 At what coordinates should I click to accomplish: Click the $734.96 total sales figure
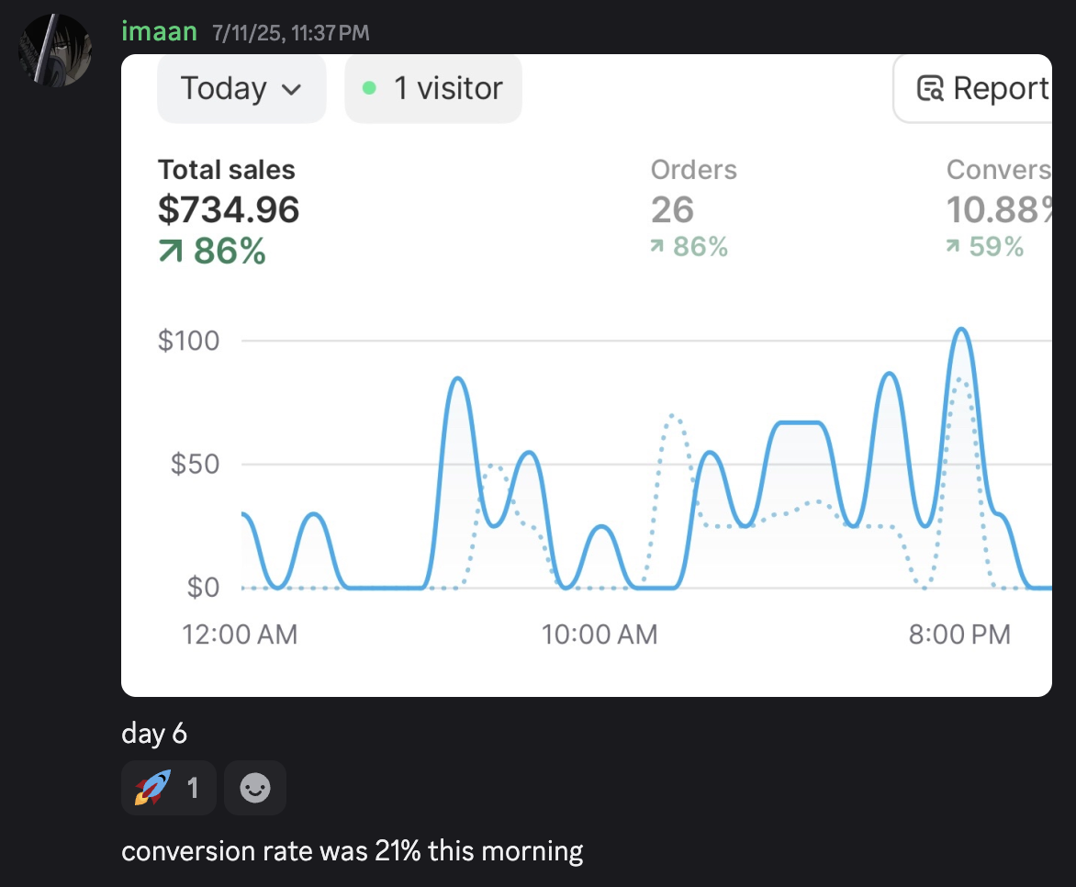pos(229,210)
